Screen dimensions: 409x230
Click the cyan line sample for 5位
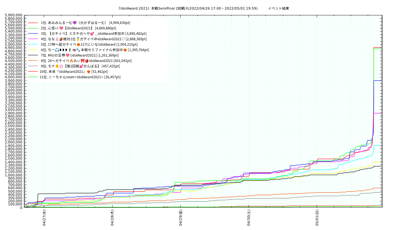tap(33, 44)
